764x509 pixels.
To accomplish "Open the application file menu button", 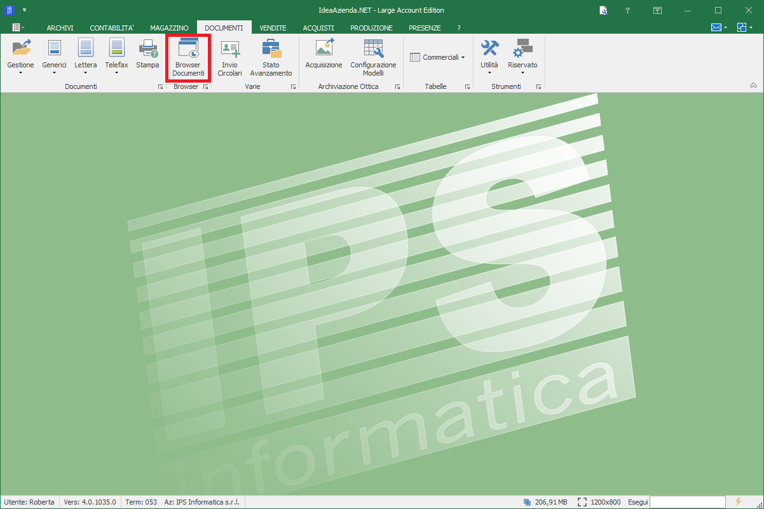I will pos(18,27).
